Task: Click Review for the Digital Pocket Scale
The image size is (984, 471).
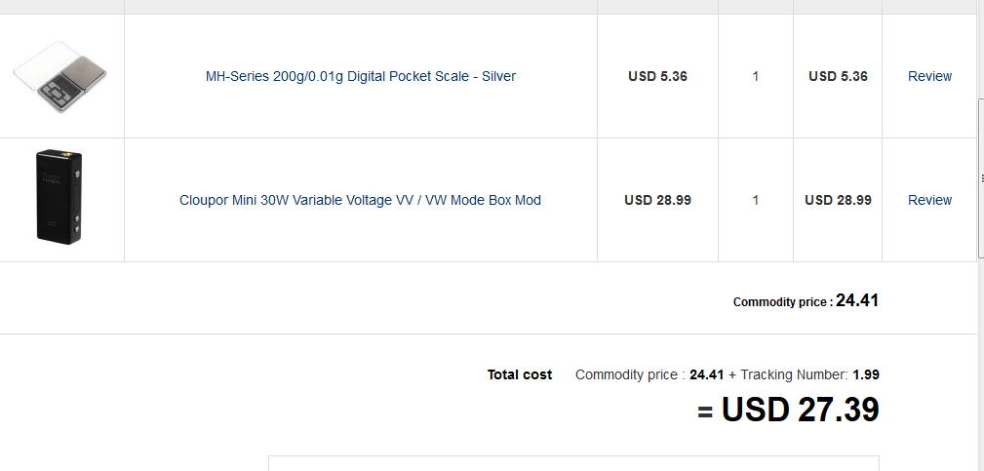Action: (929, 76)
